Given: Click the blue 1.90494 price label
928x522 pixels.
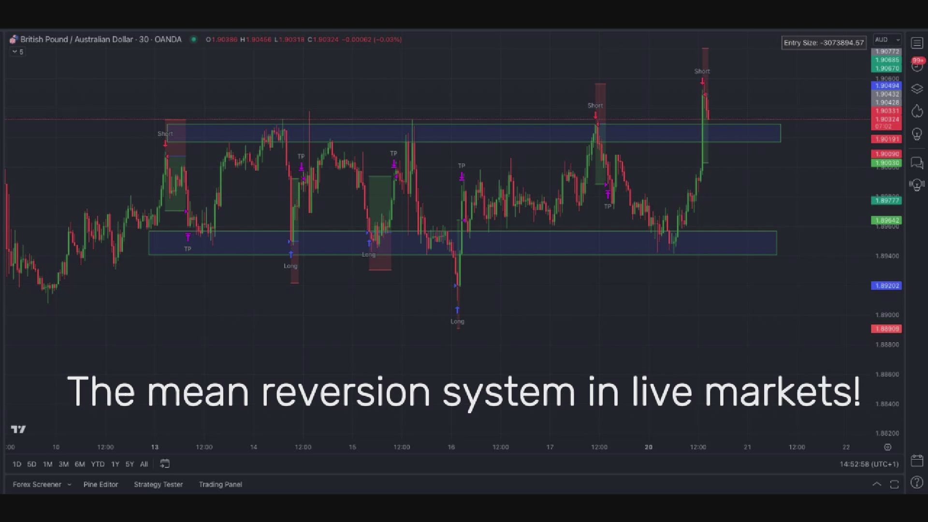Looking at the screenshot, I should pos(886,86).
